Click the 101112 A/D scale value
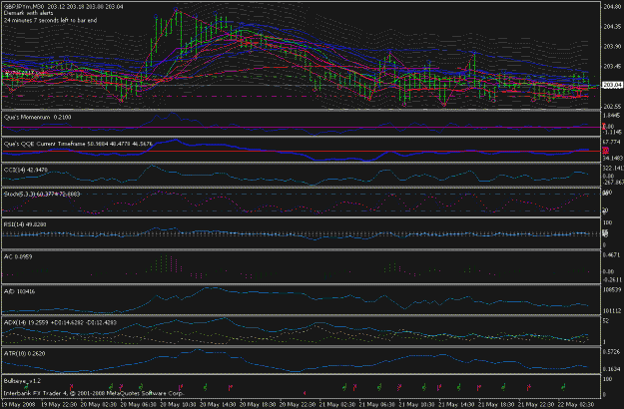This screenshot has height=409, width=624. [x=612, y=311]
